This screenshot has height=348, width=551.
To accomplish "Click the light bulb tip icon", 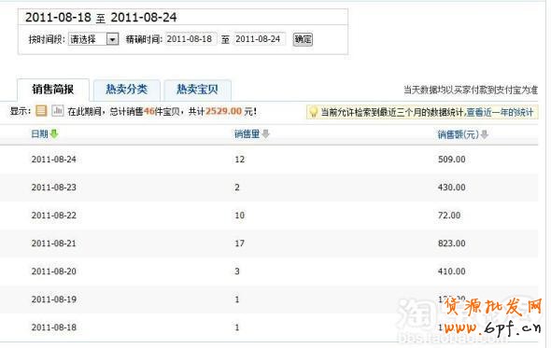I will tap(313, 112).
